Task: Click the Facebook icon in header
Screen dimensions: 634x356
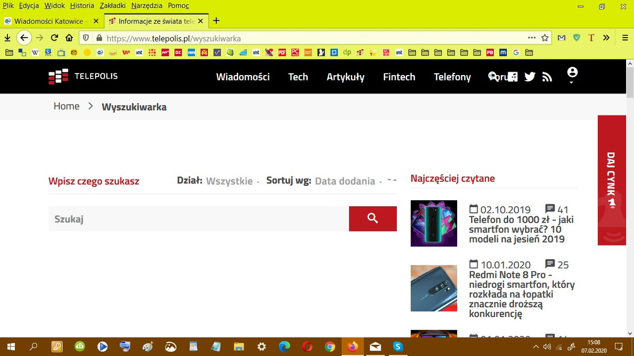Action: pyautogui.click(x=513, y=77)
